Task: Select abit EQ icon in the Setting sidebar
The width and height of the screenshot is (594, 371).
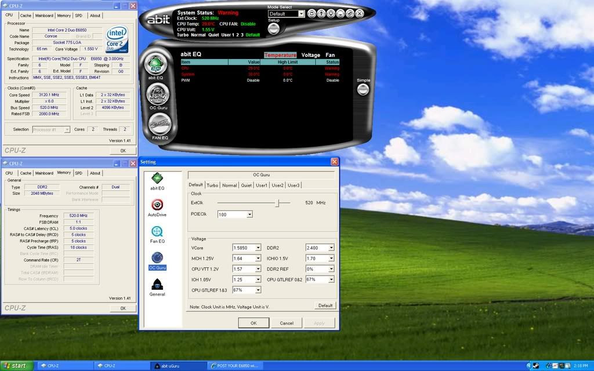Action: pyautogui.click(x=157, y=179)
